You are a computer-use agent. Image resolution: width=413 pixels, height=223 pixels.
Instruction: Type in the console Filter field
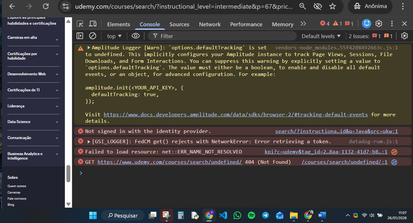click(x=225, y=36)
